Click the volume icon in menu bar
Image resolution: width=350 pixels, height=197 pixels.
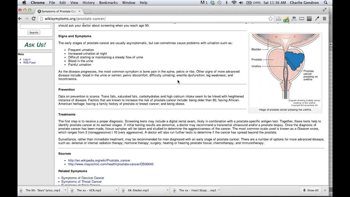pyautogui.click(x=241, y=3)
